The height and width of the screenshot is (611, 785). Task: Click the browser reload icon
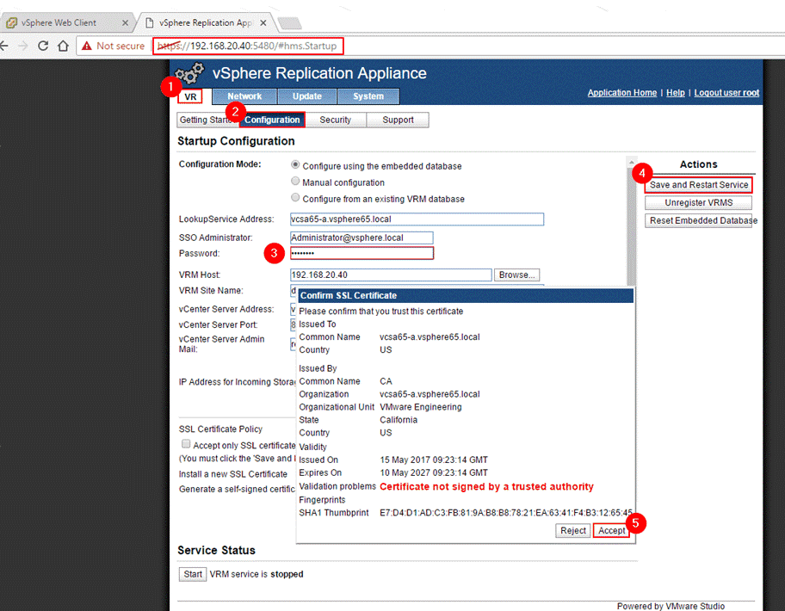[42, 46]
